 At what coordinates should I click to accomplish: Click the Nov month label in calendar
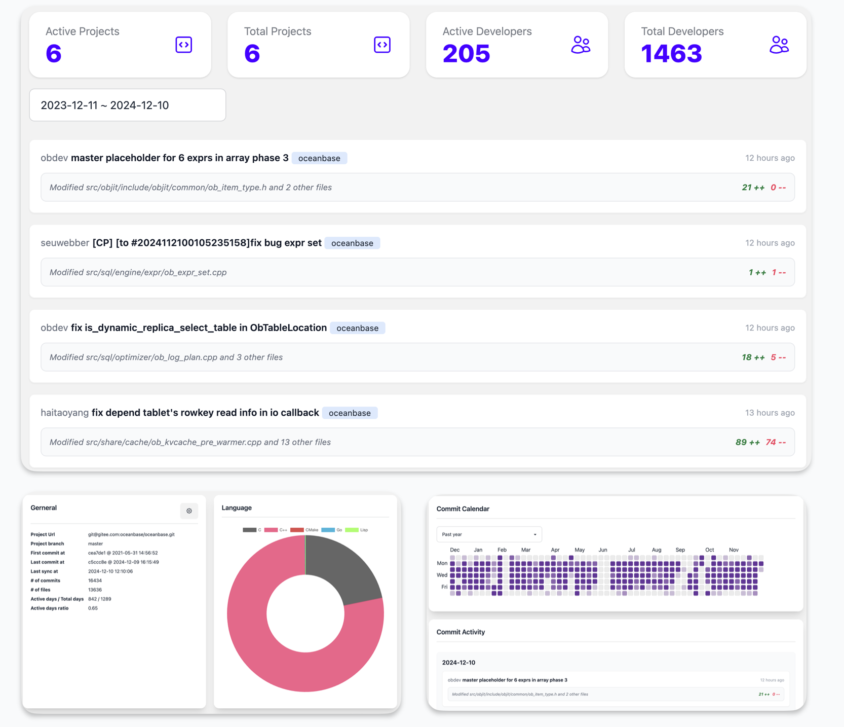(x=734, y=550)
